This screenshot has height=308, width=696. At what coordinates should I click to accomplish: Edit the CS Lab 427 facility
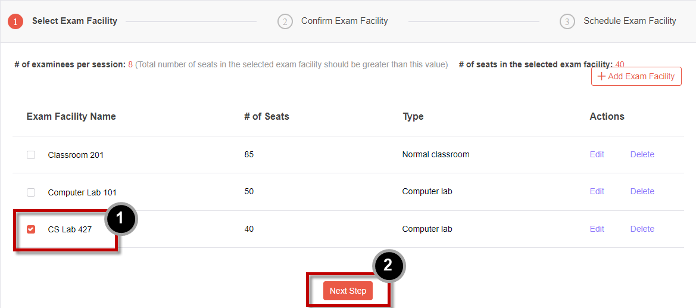[x=597, y=229]
